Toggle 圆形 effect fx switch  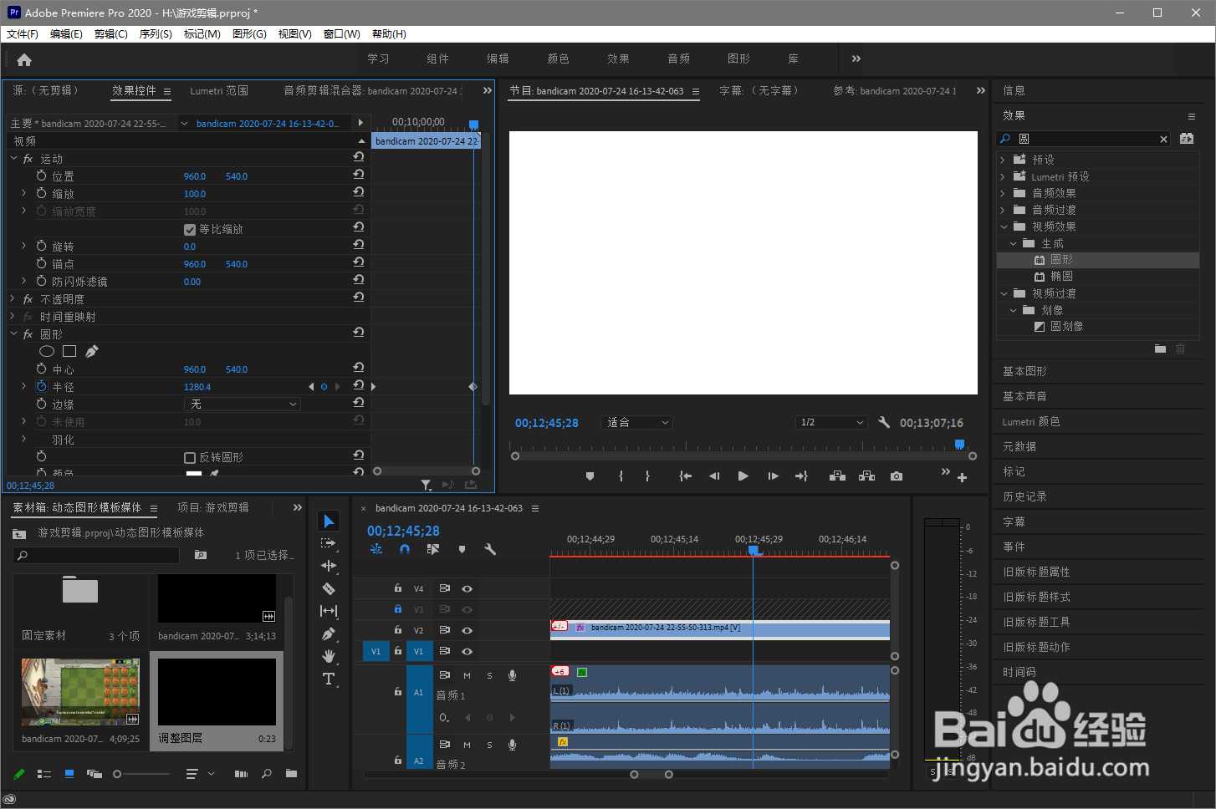pos(28,334)
